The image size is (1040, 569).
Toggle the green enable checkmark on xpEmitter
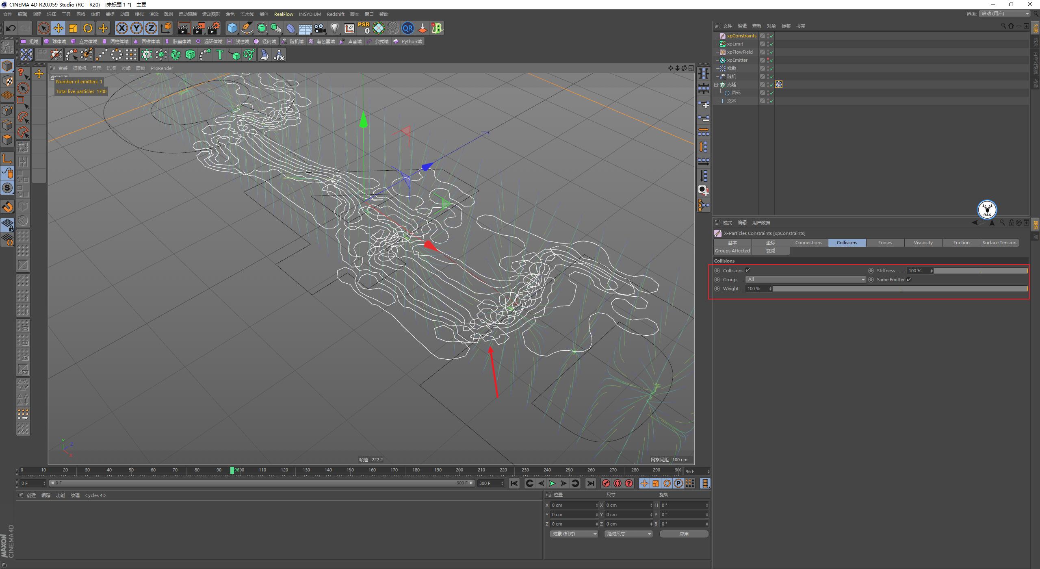pos(771,60)
